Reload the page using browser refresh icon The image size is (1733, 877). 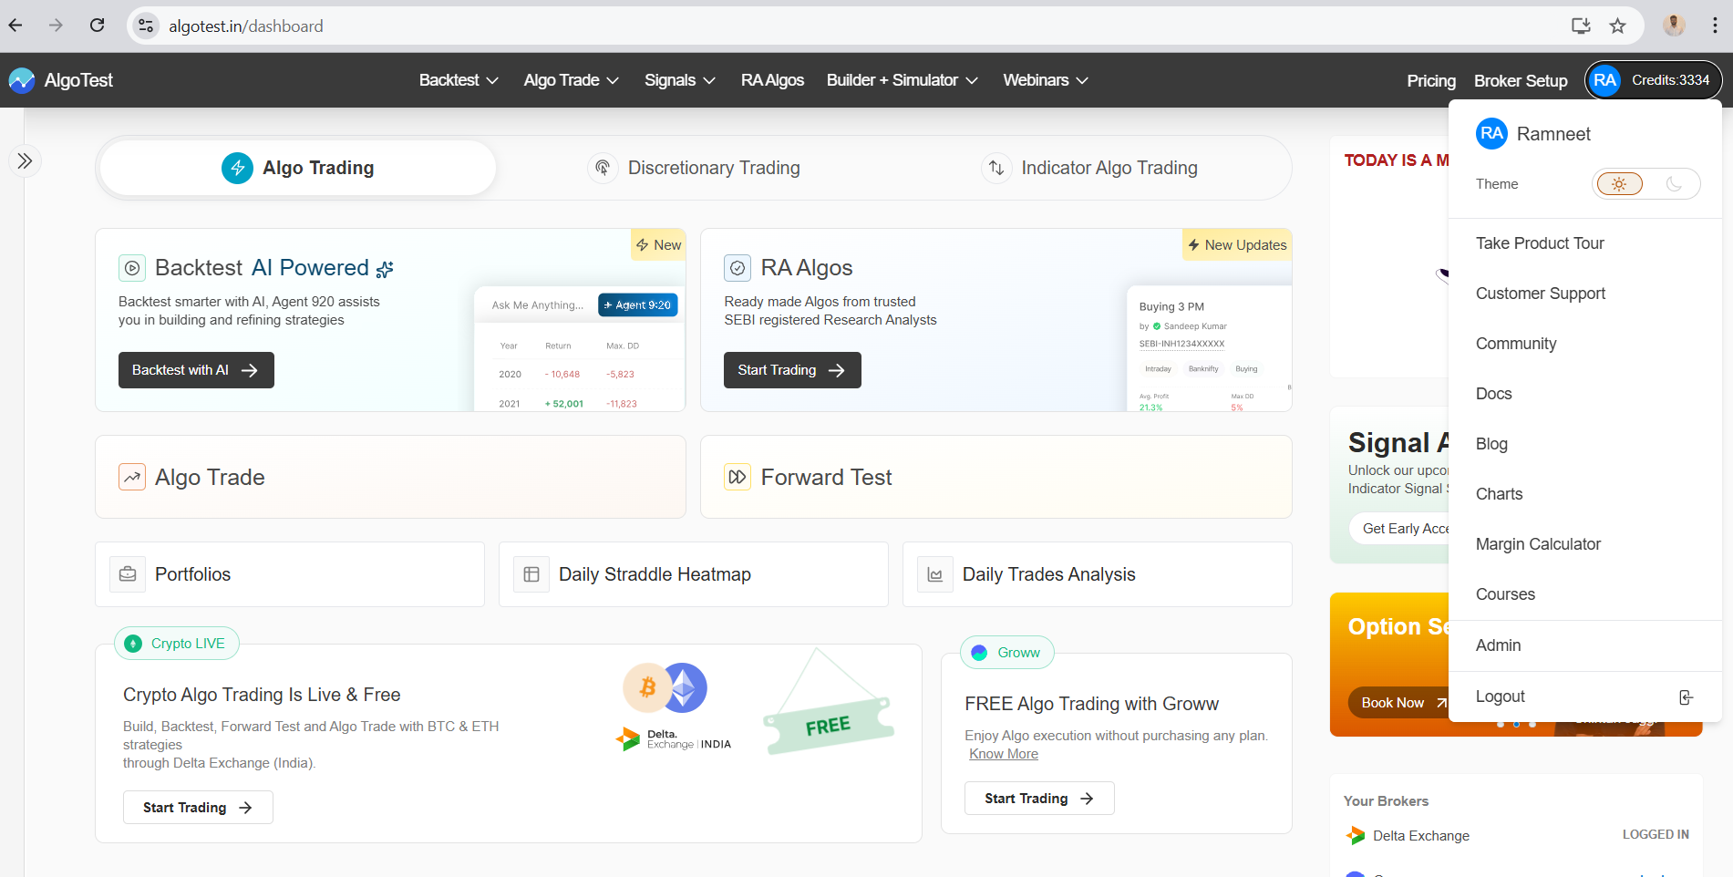pos(97,26)
